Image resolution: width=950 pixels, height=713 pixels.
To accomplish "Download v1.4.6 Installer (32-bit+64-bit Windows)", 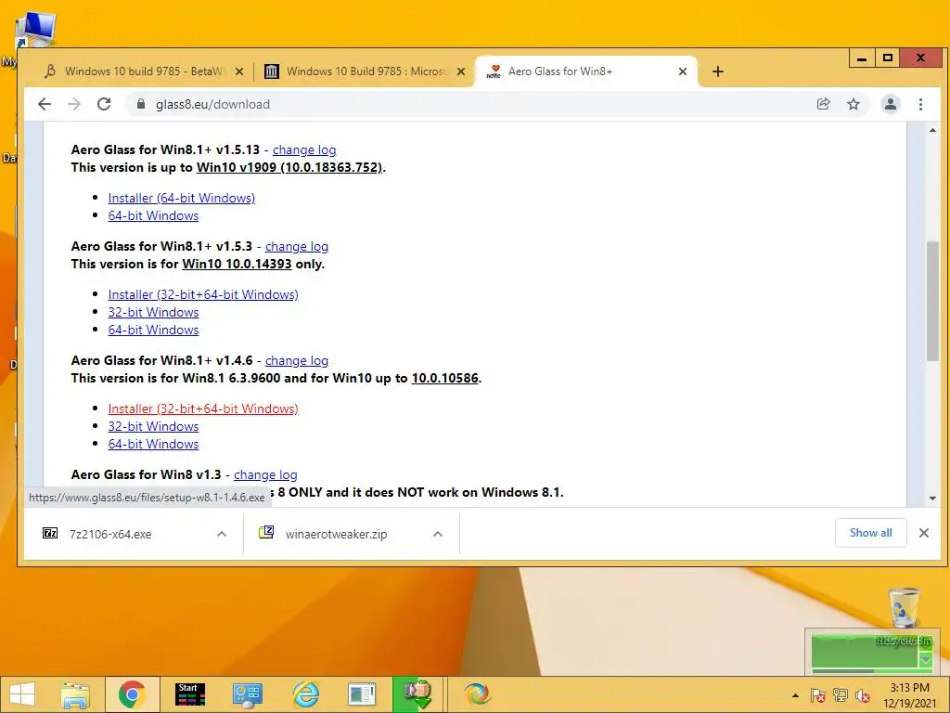I will [203, 408].
